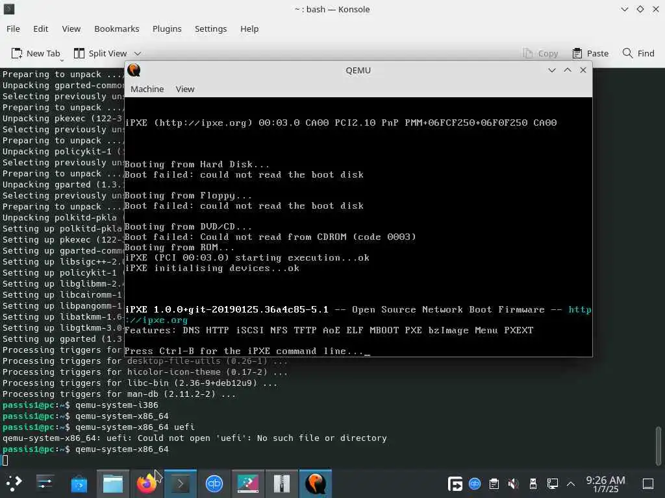Click 'Booting from ROM...' line
The height and width of the screenshot is (498, 665).
pos(179,247)
